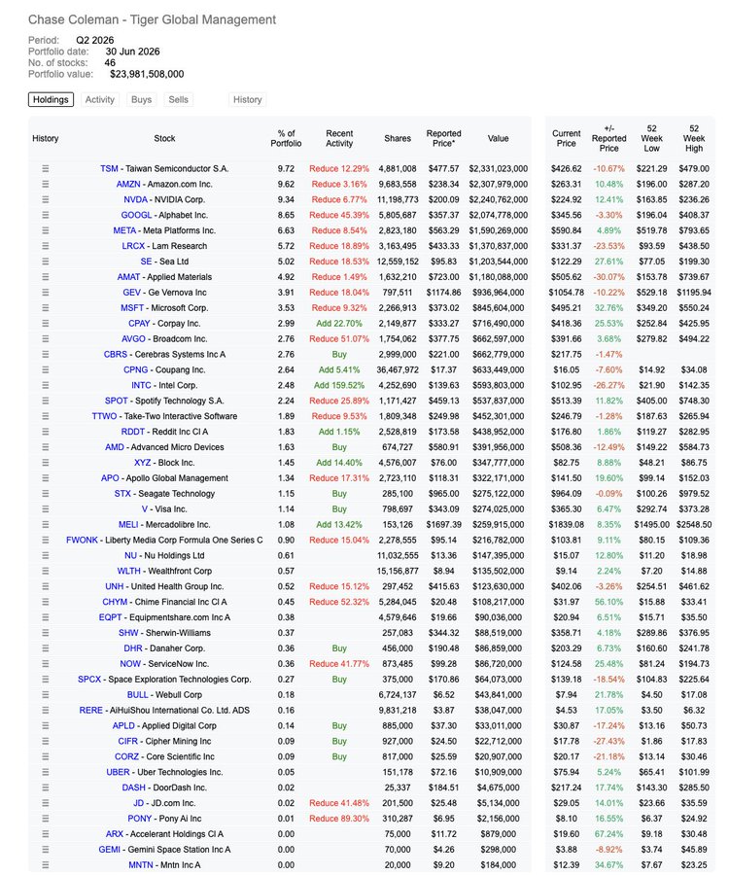Open DASH DoorDash Inc. link

(x=164, y=787)
